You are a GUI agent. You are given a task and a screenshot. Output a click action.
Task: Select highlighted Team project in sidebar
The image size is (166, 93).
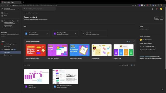tap(10, 52)
